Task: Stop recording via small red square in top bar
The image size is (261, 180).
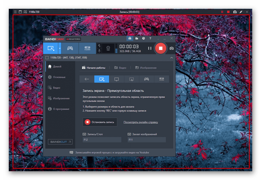Action: [x=228, y=12]
